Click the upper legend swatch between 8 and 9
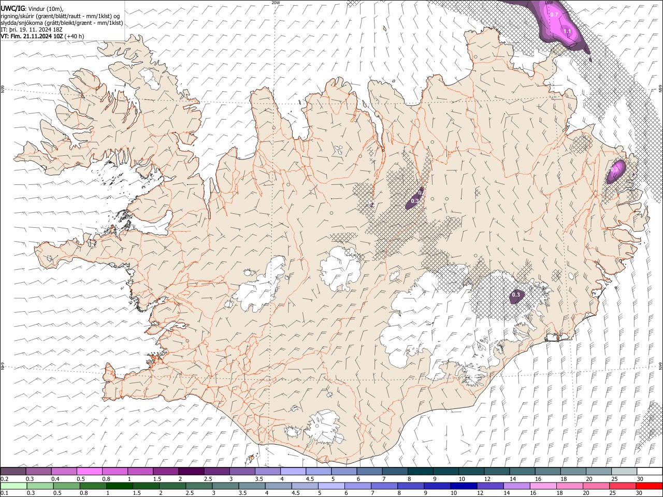The image size is (663, 497). point(421,471)
